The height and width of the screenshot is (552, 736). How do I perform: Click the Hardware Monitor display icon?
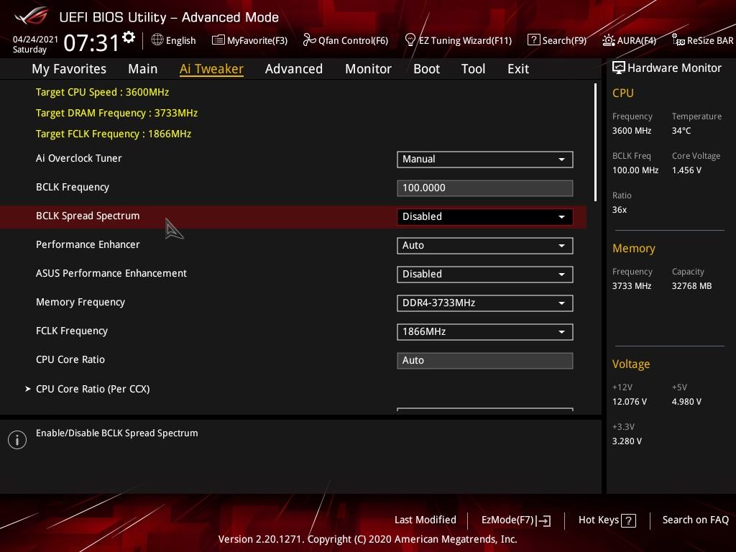619,68
